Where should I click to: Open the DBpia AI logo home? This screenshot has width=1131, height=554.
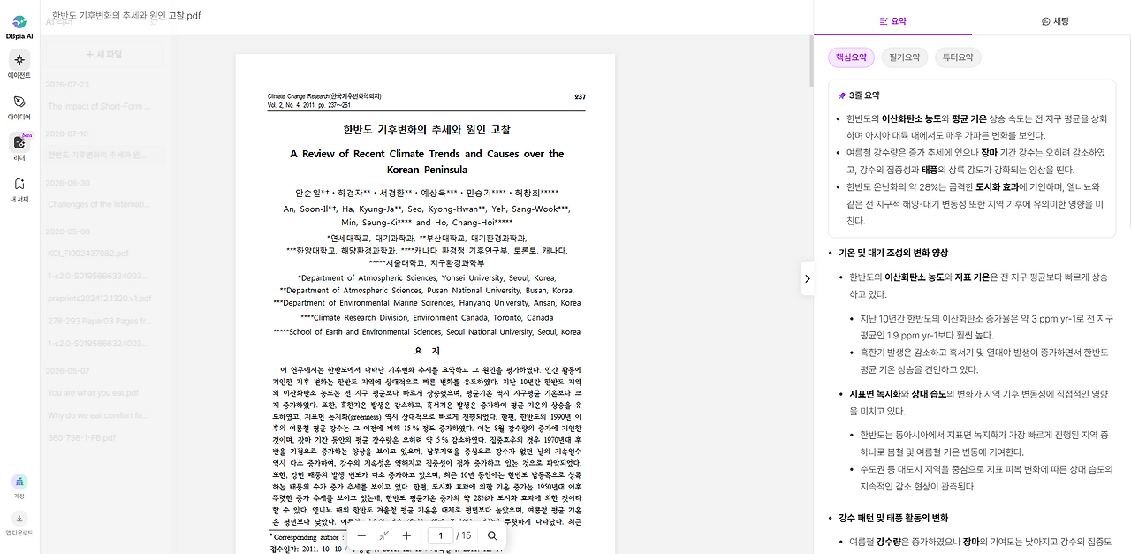pos(19,26)
